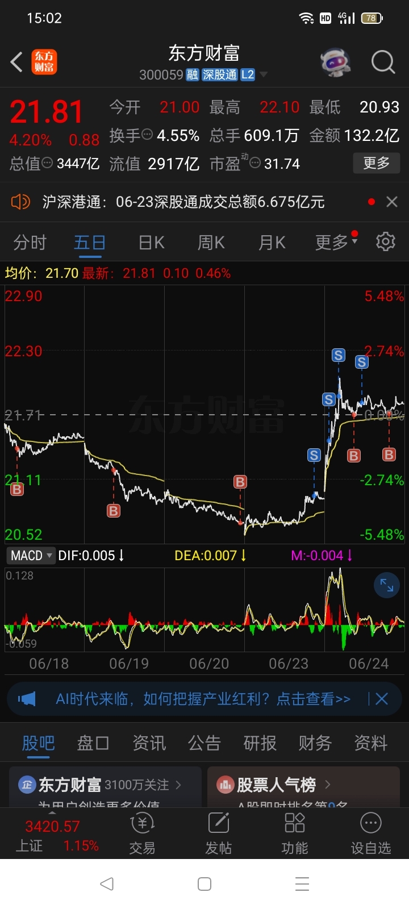
Task: Tap the 融 margin badge
Action: click(x=192, y=75)
